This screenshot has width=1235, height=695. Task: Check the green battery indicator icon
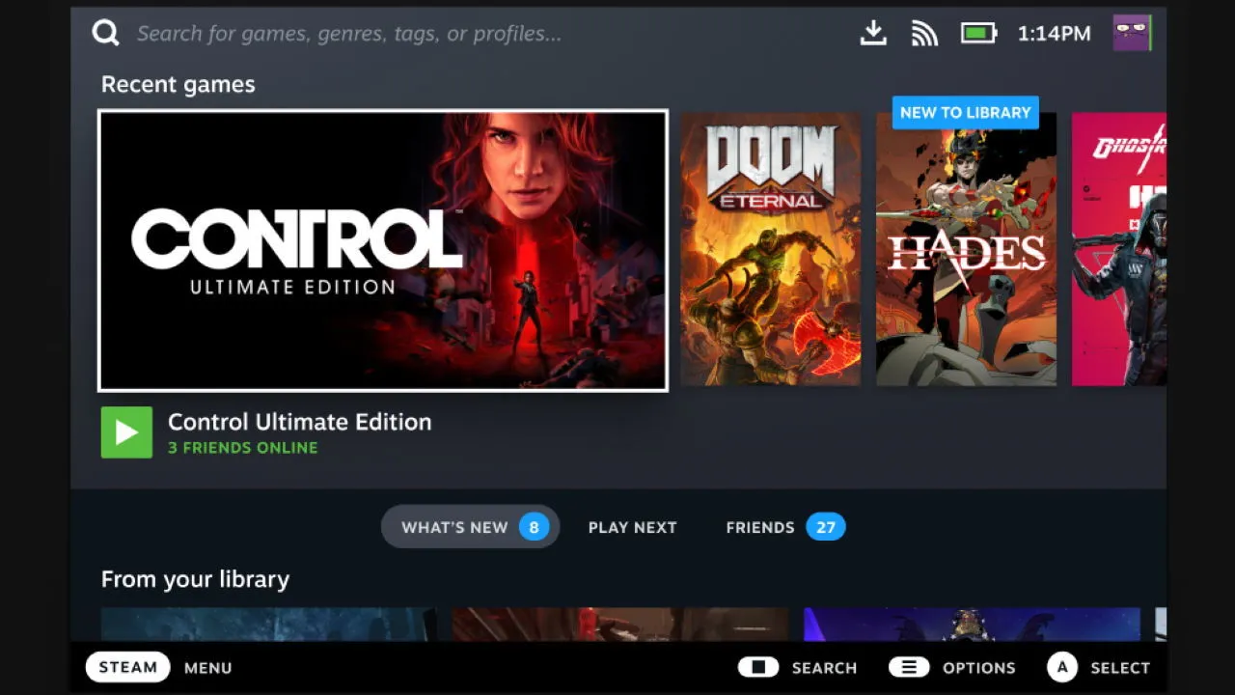pos(978,34)
